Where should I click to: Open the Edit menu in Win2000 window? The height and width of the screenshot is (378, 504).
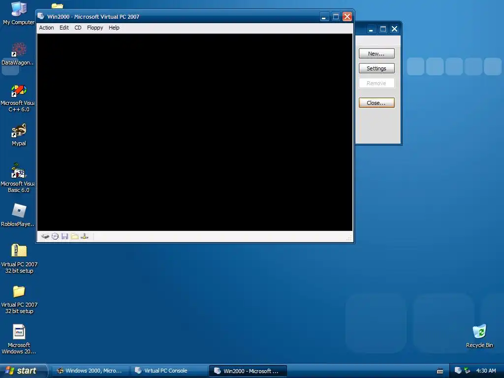click(x=64, y=28)
